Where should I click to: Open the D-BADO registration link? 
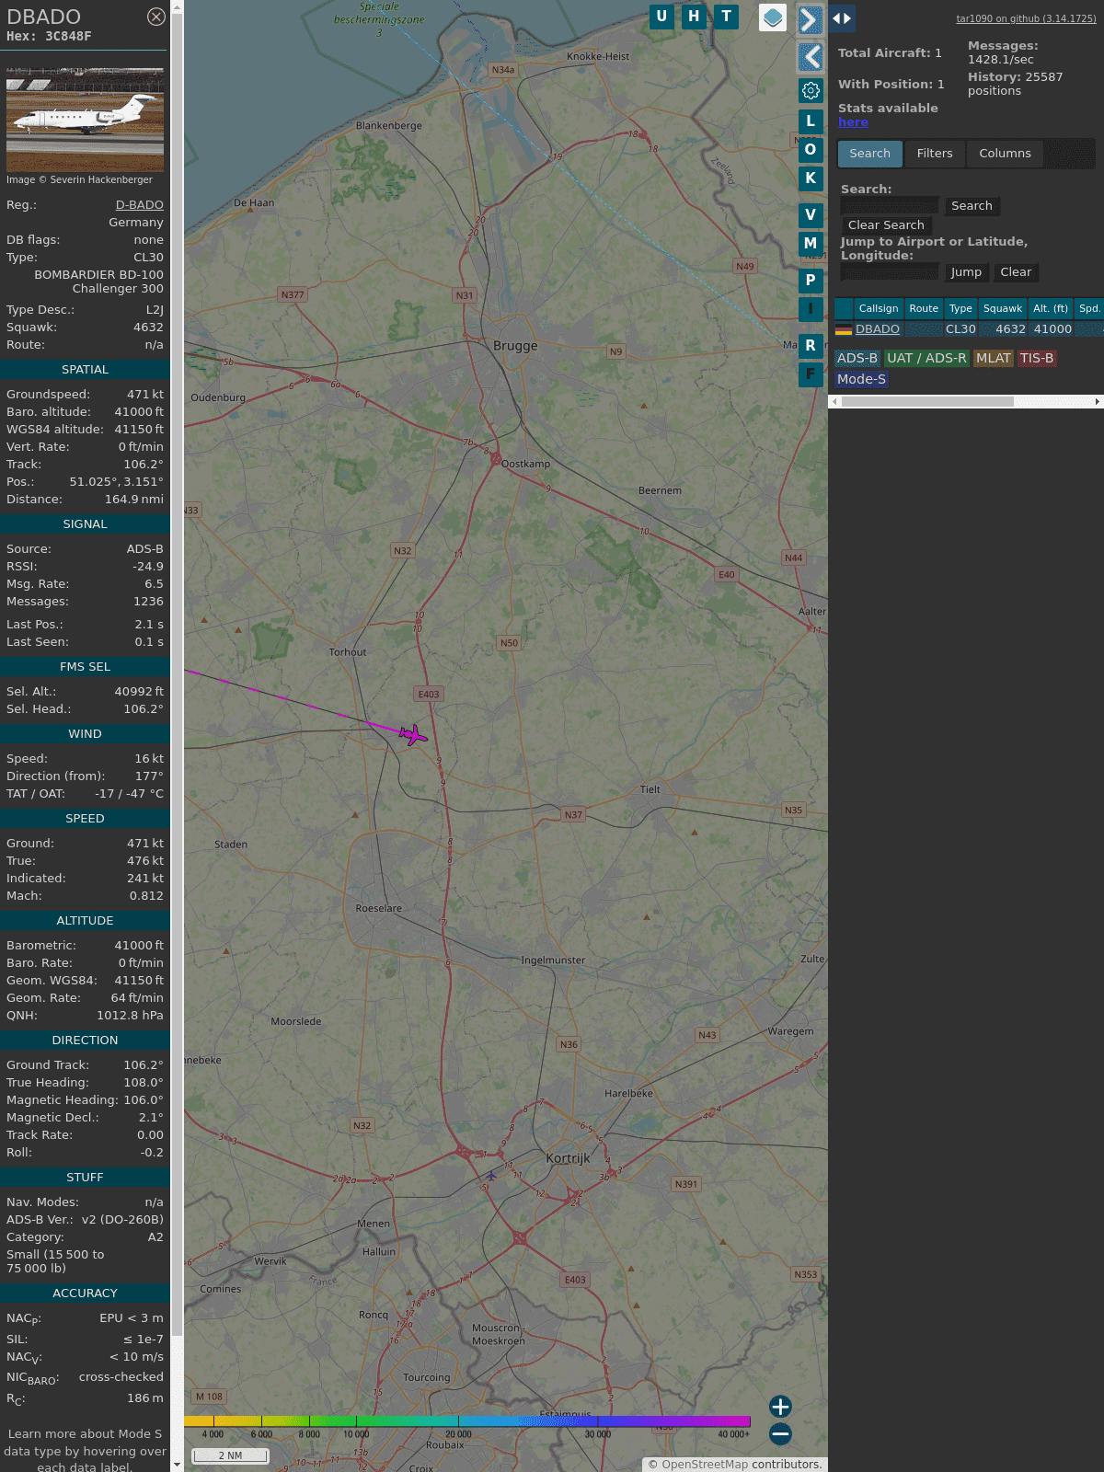pyautogui.click(x=140, y=205)
